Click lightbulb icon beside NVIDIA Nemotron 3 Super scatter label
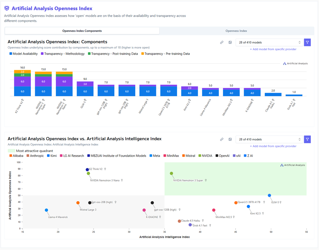This screenshot has width=319, height=250. pyautogui.click(x=206, y=180)
